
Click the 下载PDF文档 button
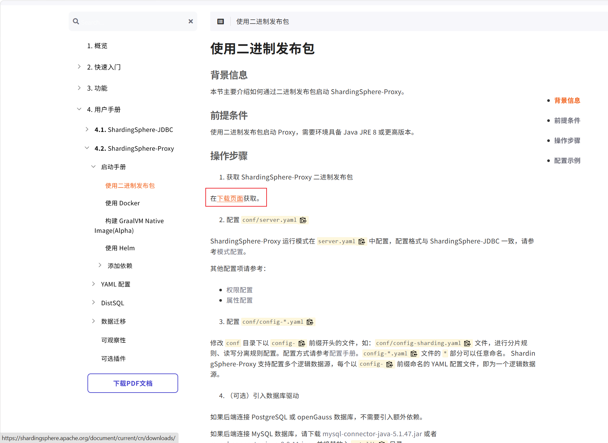(133, 383)
